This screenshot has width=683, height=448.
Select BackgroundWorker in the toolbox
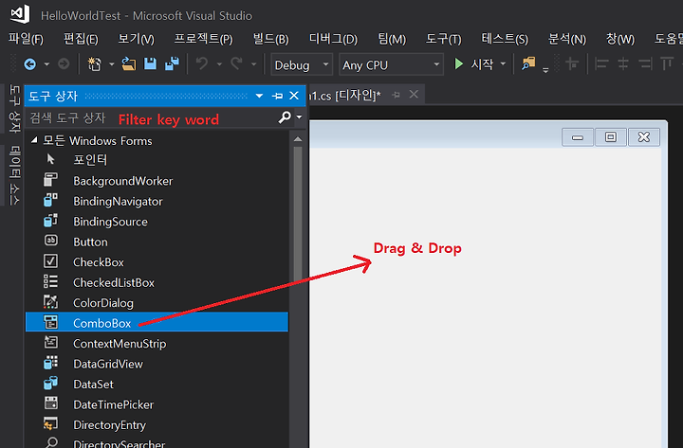tap(157, 181)
